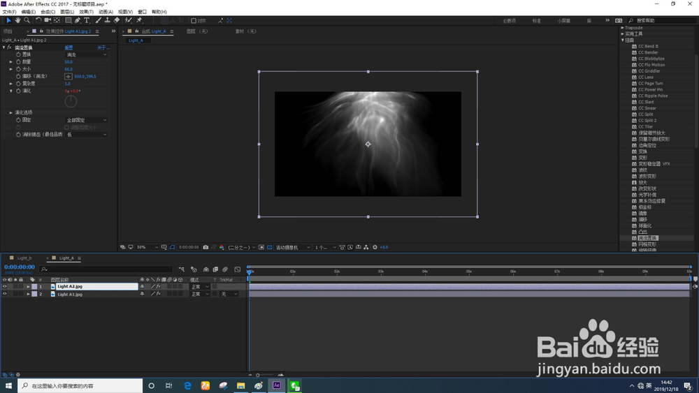Select the Puppet Pin tool
The width and height of the screenshot is (699, 393).
click(139, 20)
